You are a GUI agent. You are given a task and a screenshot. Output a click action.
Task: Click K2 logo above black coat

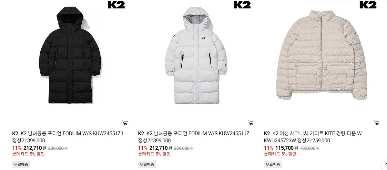coord(117,5)
